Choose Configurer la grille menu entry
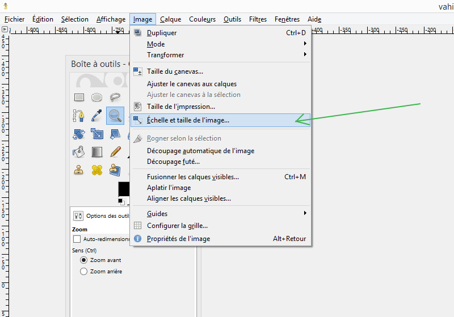The height and width of the screenshot is (317, 454). [221, 226]
